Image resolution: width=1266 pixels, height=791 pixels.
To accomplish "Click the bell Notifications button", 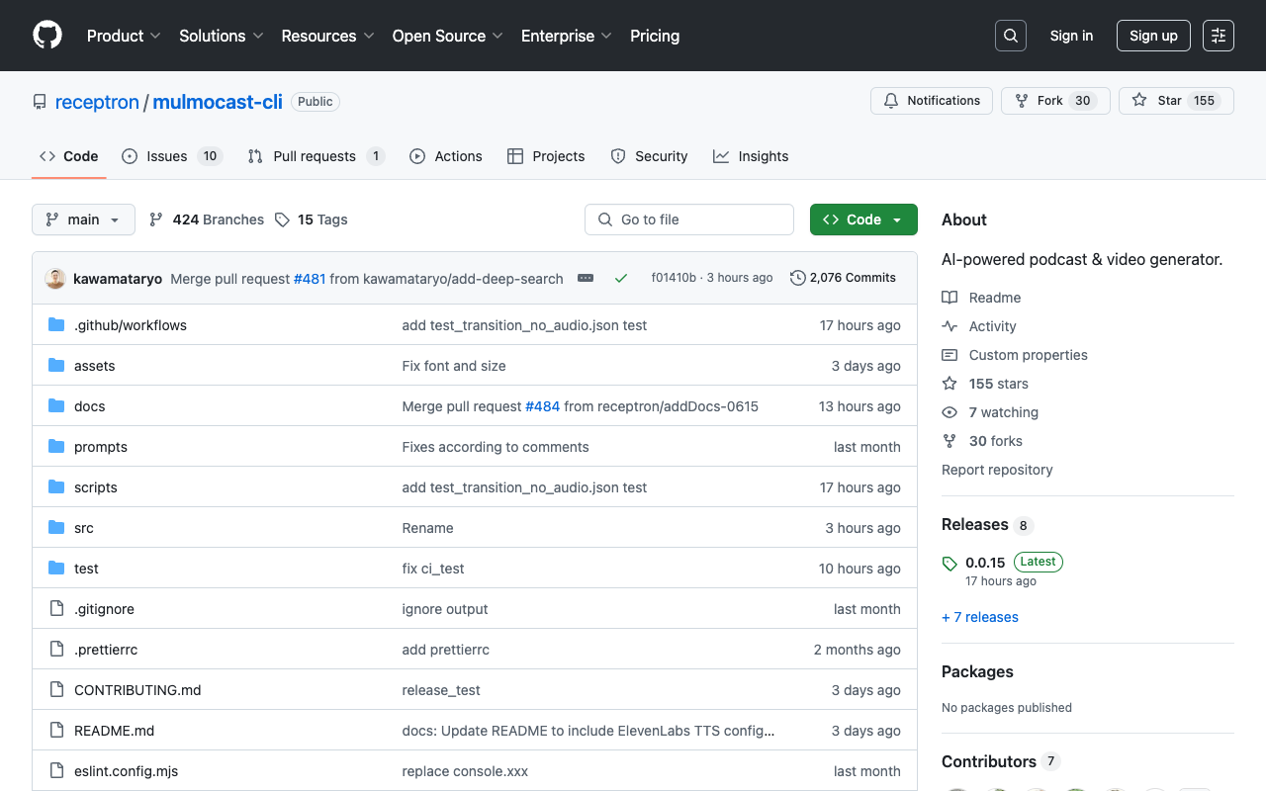I will pos(932,101).
